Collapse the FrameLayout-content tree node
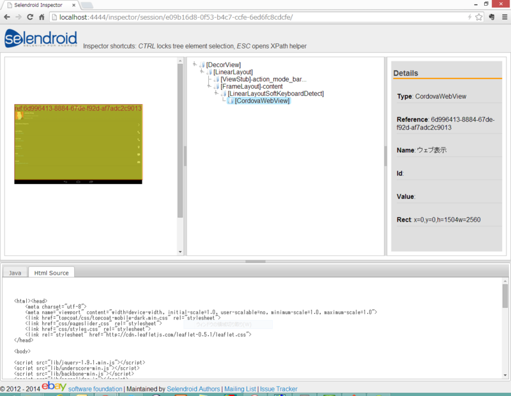 click(x=209, y=86)
